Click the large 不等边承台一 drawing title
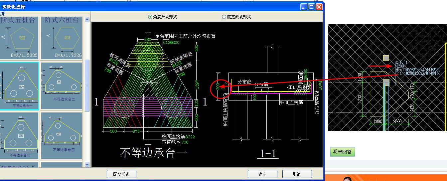447x181 pixels. click(x=153, y=153)
